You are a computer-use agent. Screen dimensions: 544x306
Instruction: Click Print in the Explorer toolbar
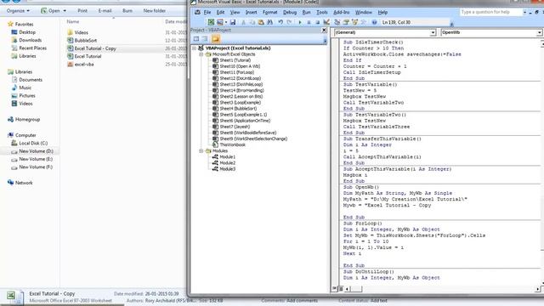(x=82, y=11)
